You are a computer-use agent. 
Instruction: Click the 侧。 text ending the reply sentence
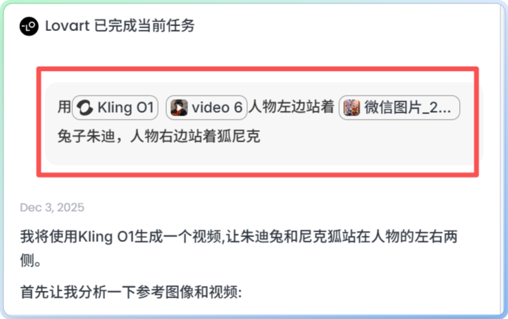coord(30,261)
